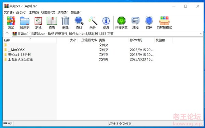Show archive 信息 (Info) icon
This screenshot has height=128, width=205.
coord(106,21)
